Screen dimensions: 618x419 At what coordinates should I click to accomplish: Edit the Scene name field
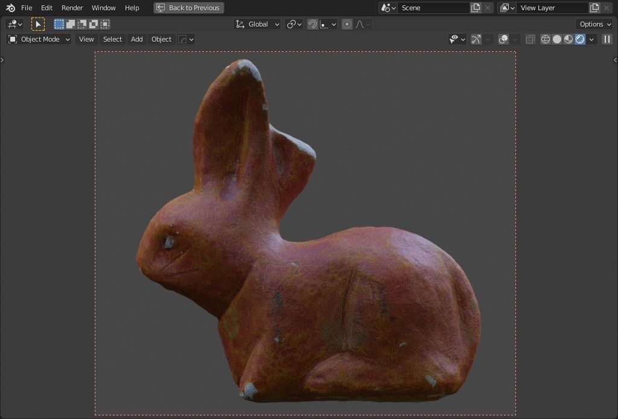[x=433, y=8]
